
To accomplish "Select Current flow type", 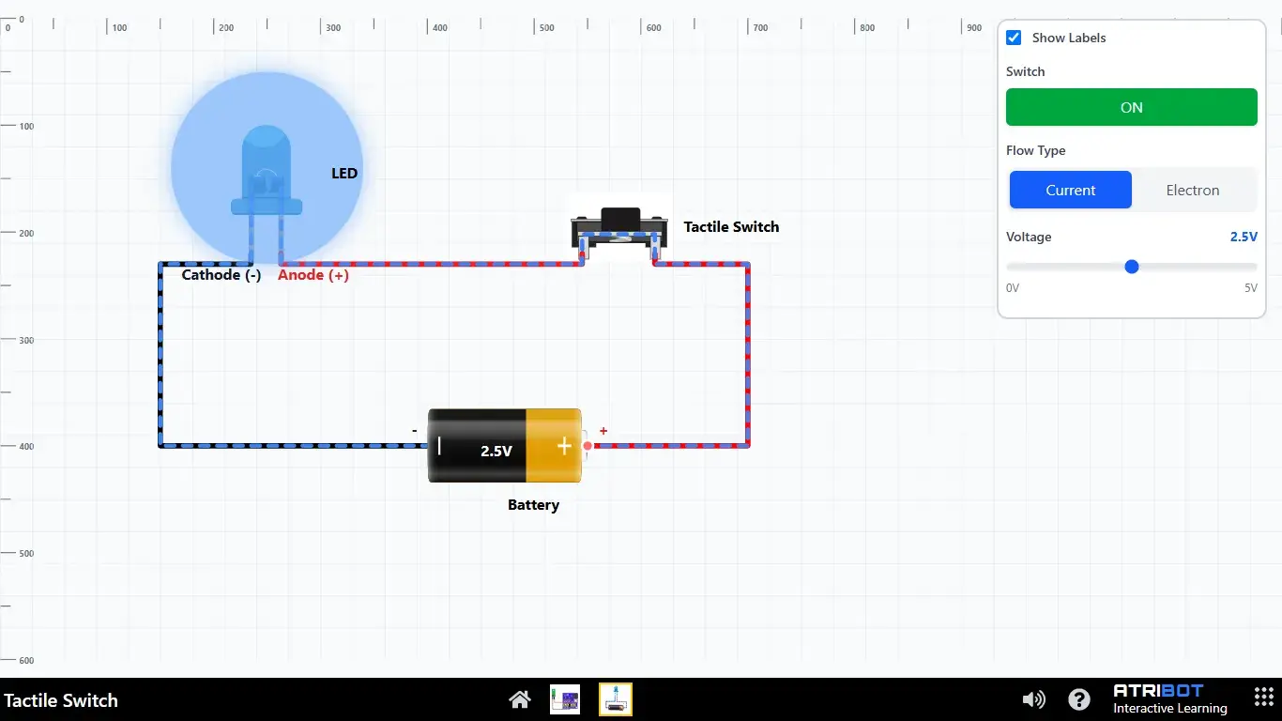I will point(1071,190).
